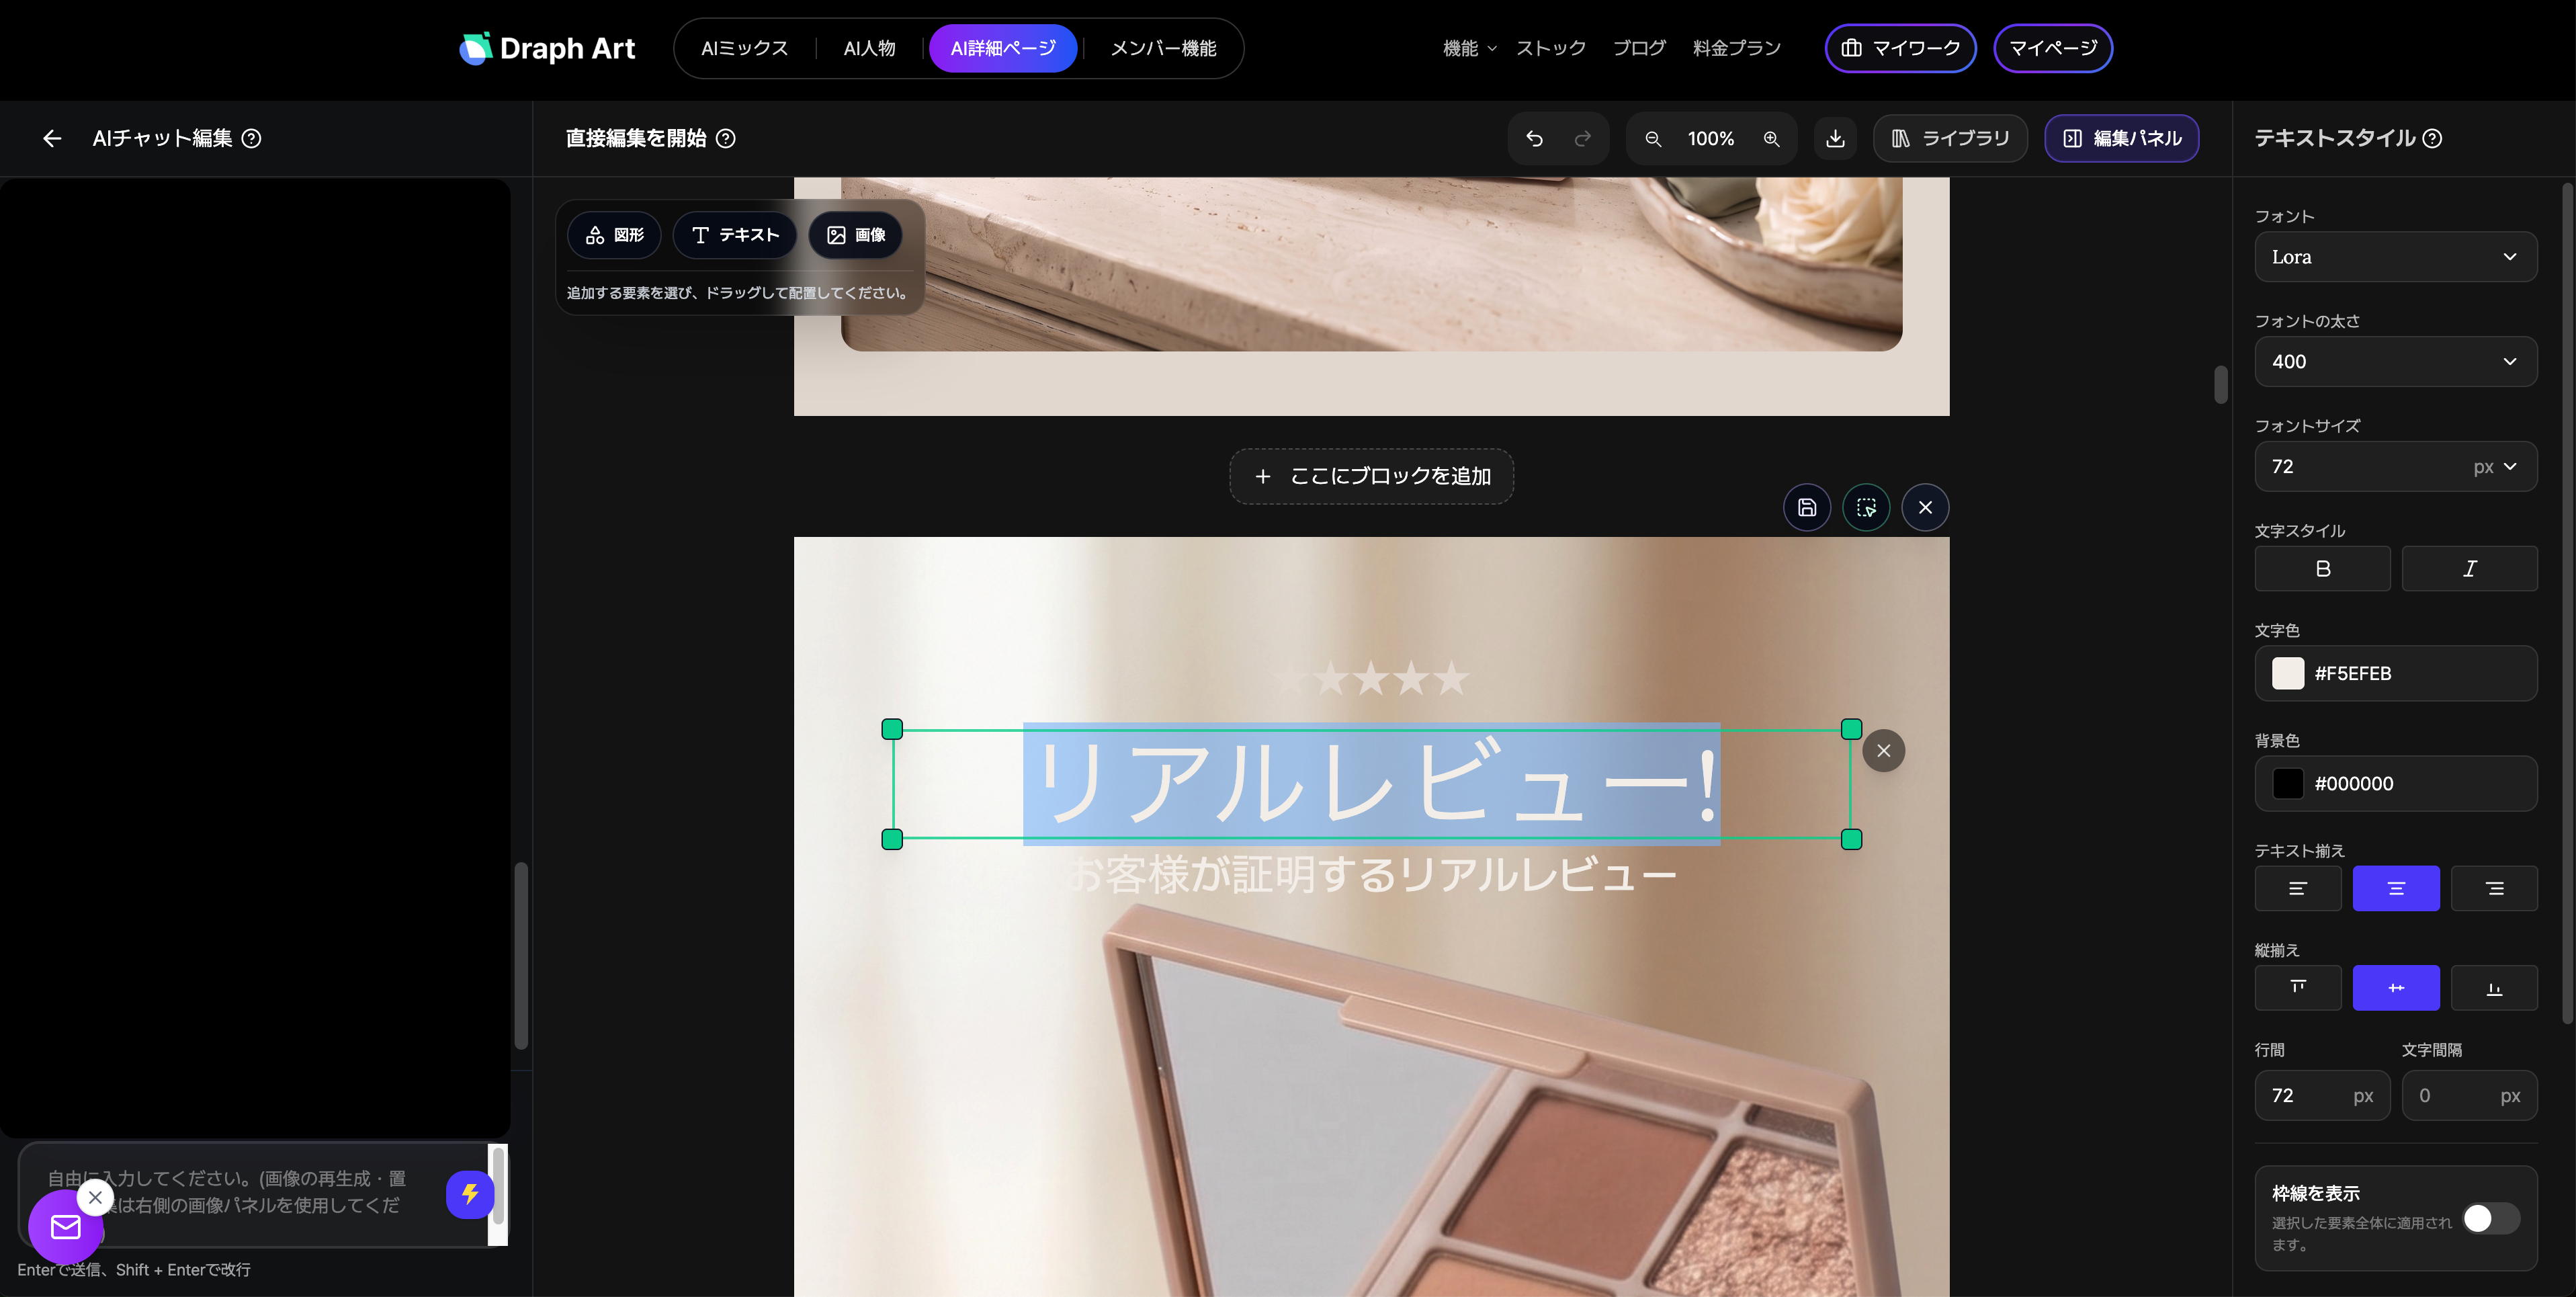Open help icon next to AIチャット編集
The height and width of the screenshot is (1297, 2576).
pyautogui.click(x=252, y=139)
